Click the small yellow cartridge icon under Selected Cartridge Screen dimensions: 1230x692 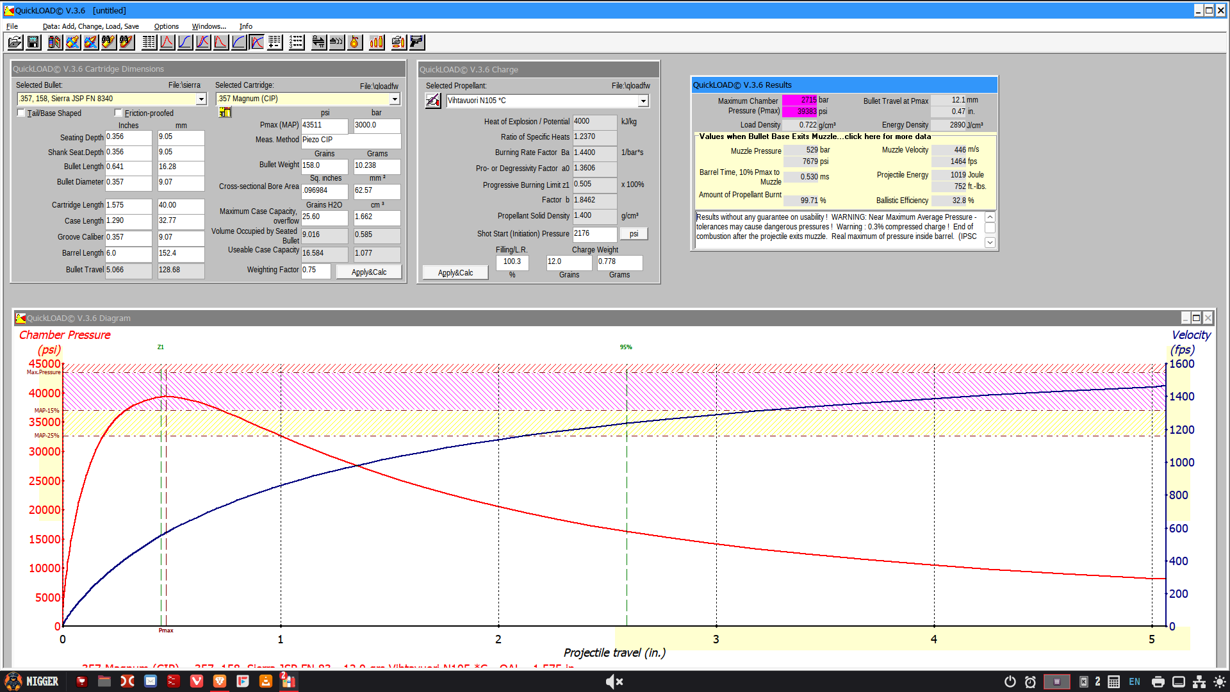click(225, 112)
